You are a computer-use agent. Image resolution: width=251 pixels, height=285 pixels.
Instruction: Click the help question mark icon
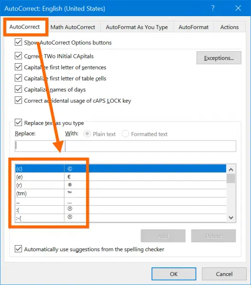213,8
